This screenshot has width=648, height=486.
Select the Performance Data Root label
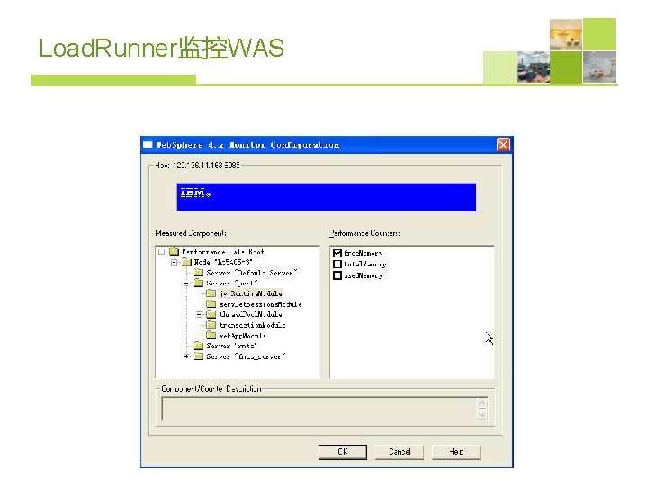223,252
